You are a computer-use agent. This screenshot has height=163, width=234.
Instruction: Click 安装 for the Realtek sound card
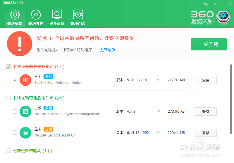[x=206, y=80]
